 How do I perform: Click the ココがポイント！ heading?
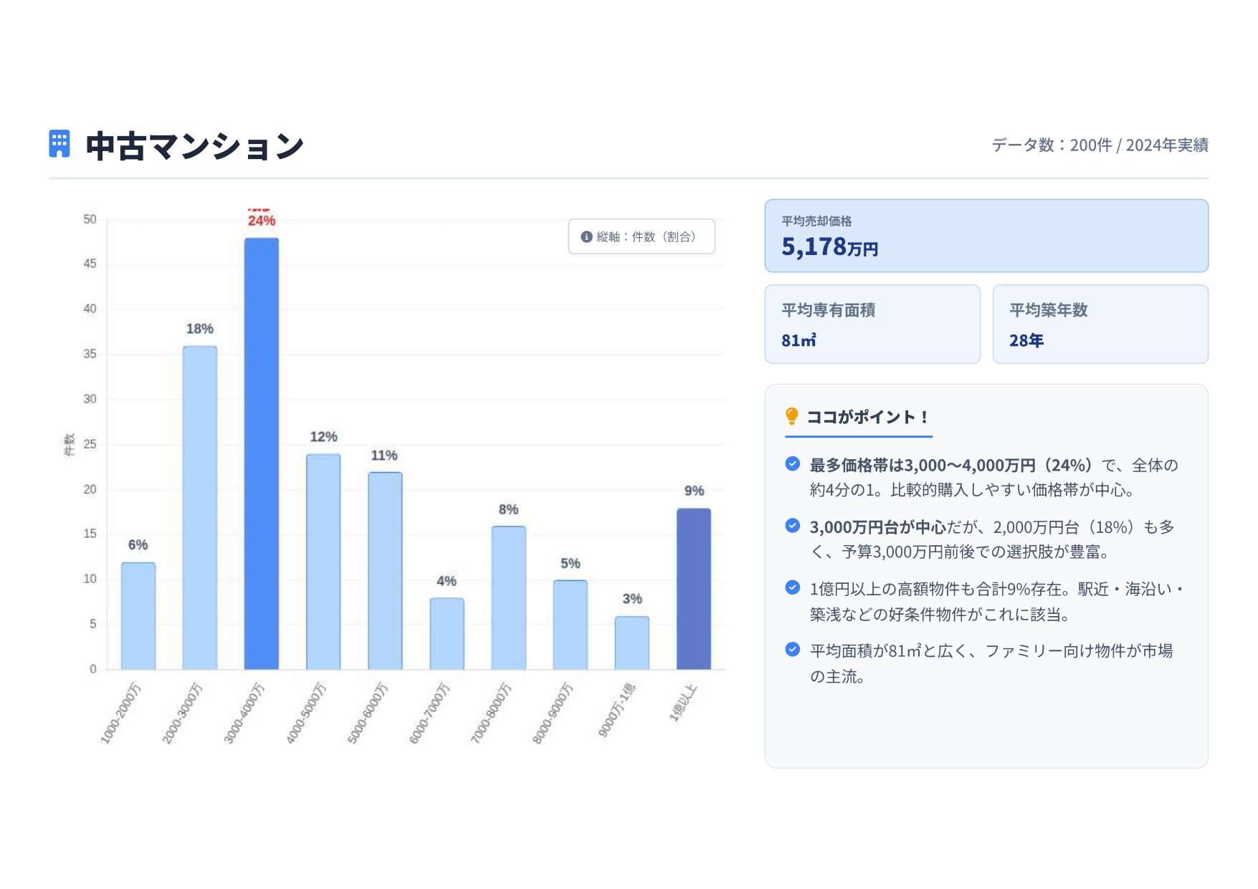click(867, 417)
